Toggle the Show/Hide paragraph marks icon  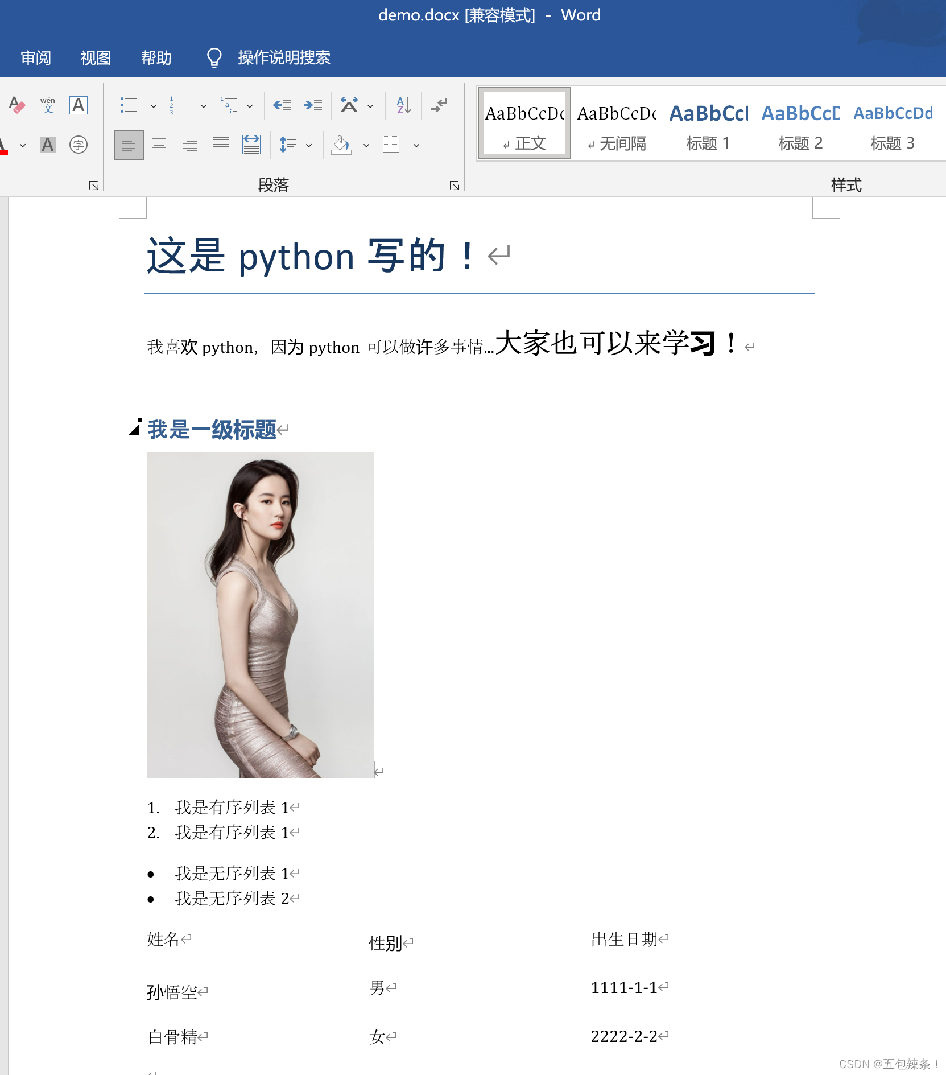coord(439,105)
